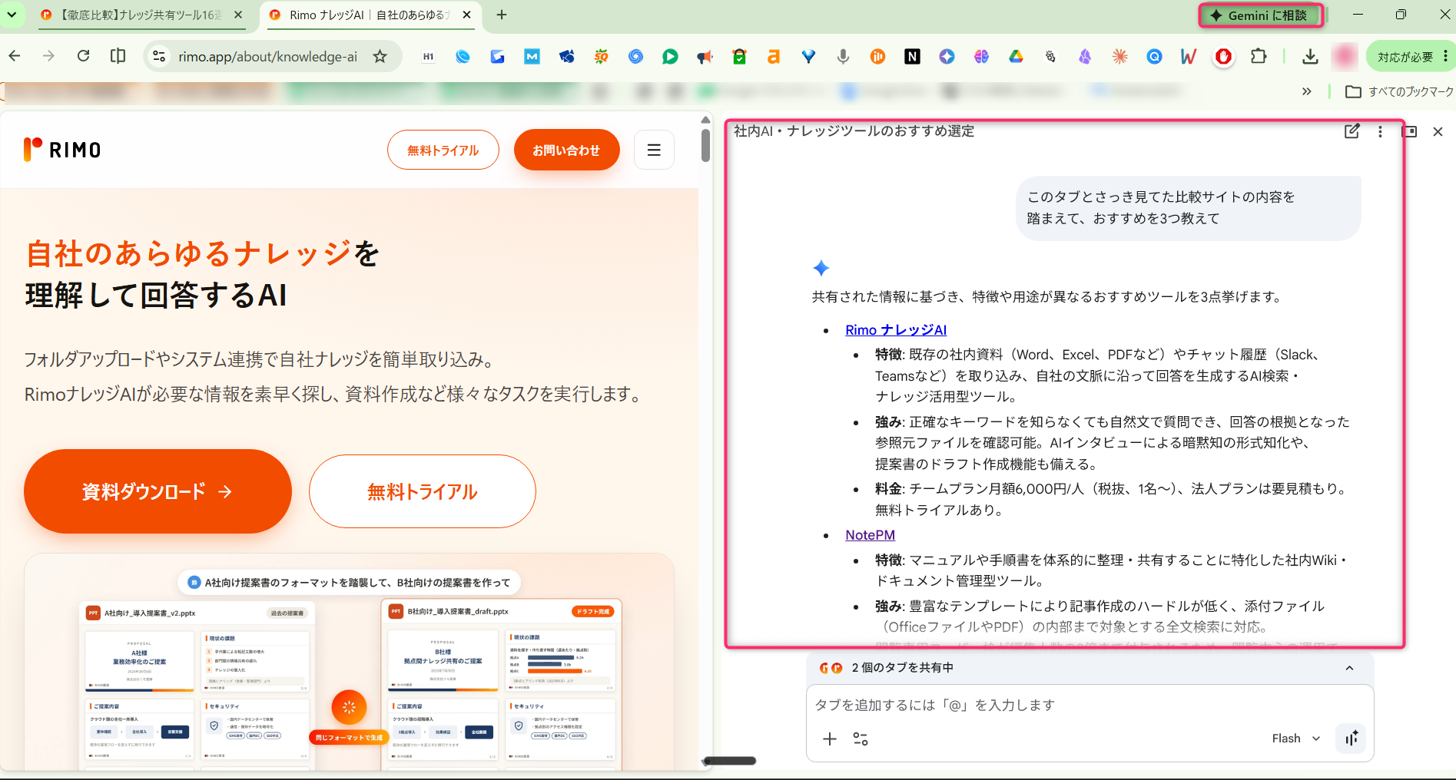This screenshot has width=1456, height=780.
Task: Reload the current page
Action: [x=84, y=56]
